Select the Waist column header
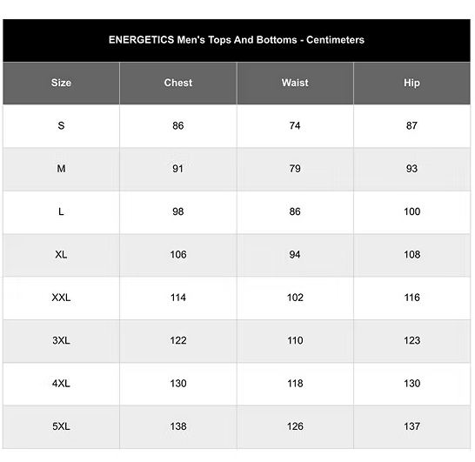Viewport: 475px width, 462px height. [x=295, y=83]
